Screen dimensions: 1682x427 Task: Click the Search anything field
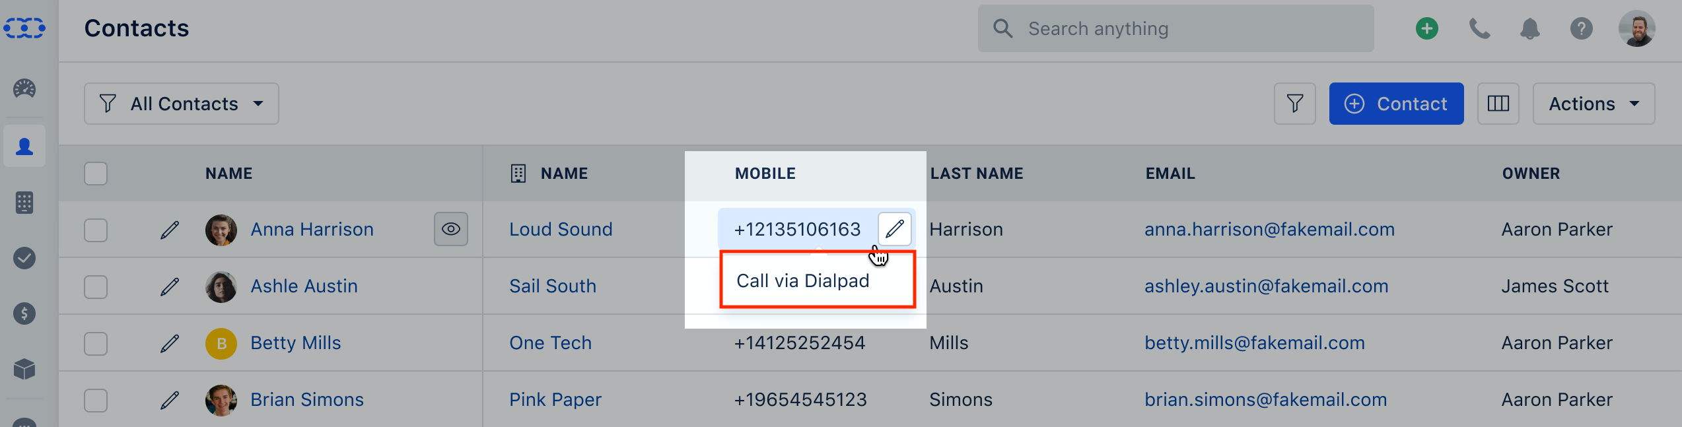[1176, 28]
